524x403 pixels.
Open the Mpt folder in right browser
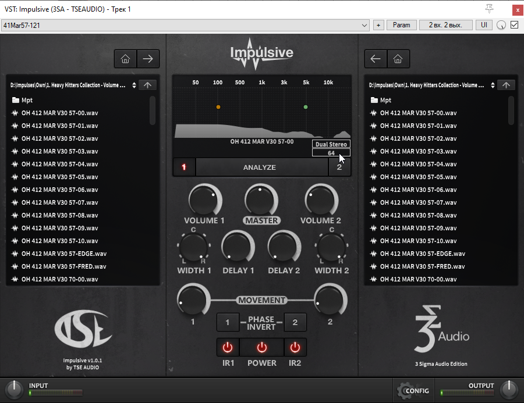381,100
